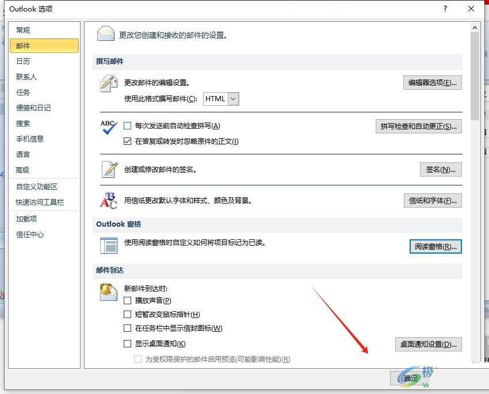Click the ABC spell check icon

[109, 128]
